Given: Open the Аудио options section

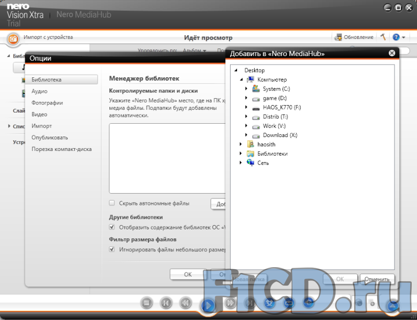Looking at the screenshot, I should pyautogui.click(x=40, y=91).
